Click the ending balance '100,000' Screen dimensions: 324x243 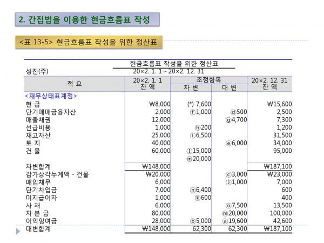[x=281, y=213]
